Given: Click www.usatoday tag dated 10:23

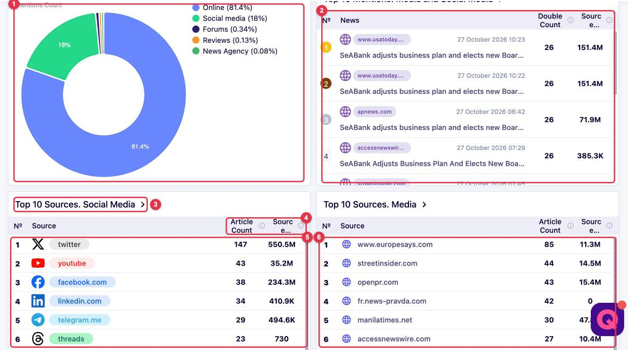Looking at the screenshot, I should pyautogui.click(x=382, y=39).
